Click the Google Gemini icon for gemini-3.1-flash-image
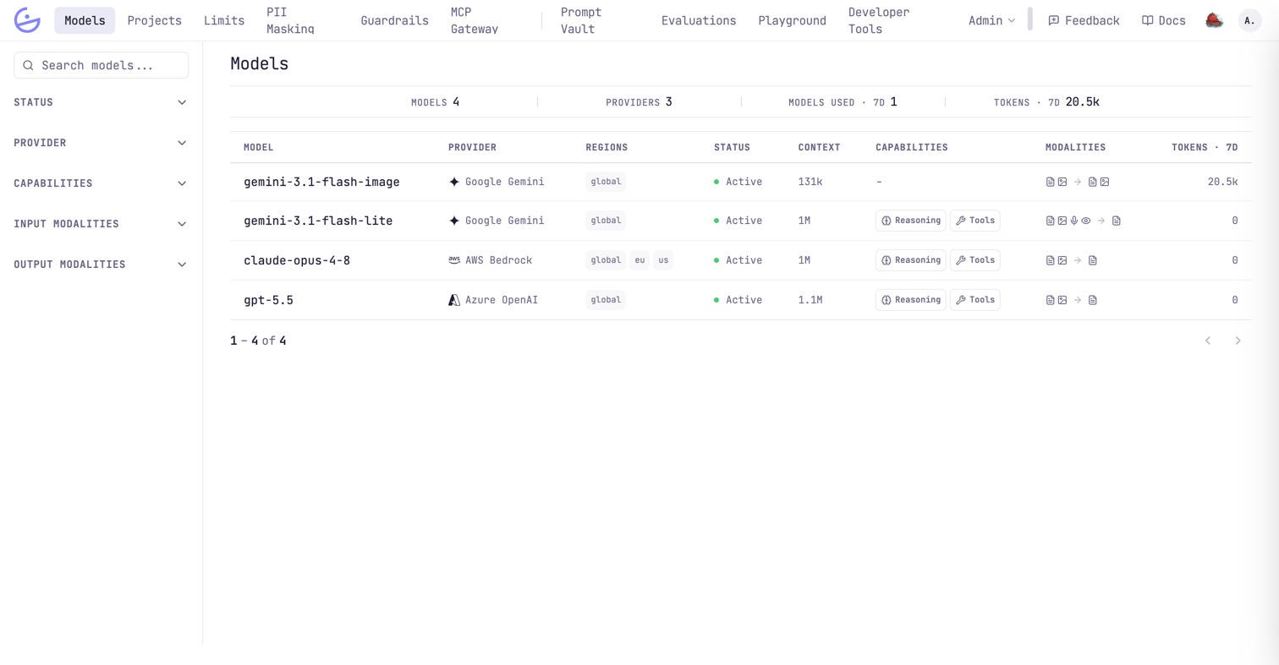This screenshot has height=665, width=1279. click(x=454, y=182)
